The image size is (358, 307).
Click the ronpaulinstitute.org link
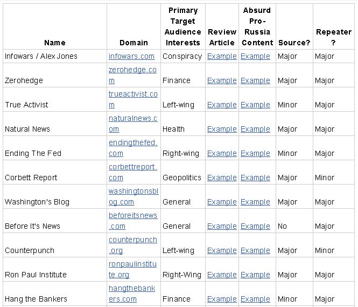click(x=132, y=269)
